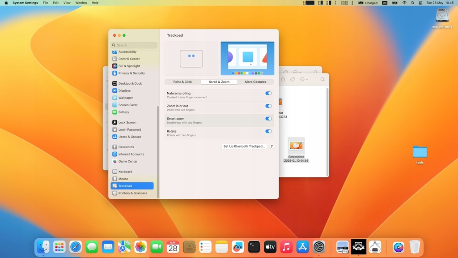Launch Terminal from the Dock
This screenshot has width=458, height=258.
(254, 247)
